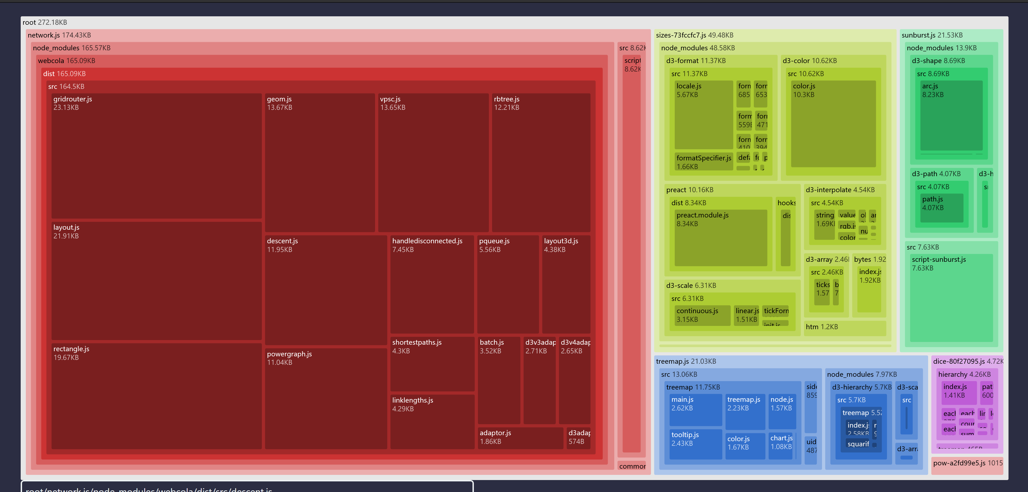Click the formatSpecifier.js 1.66KB cell
The image size is (1028, 492).
click(x=704, y=161)
